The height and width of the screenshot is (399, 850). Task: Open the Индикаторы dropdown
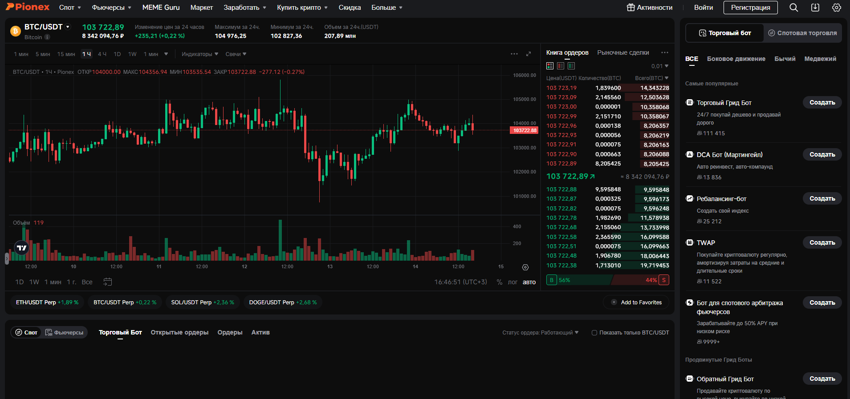click(200, 54)
